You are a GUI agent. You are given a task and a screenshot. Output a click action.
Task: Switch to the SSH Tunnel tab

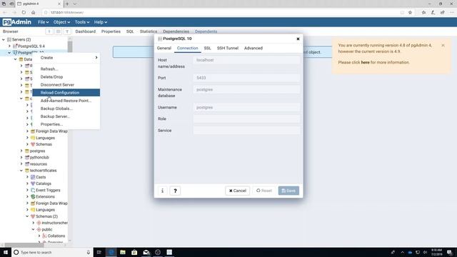tap(227, 48)
